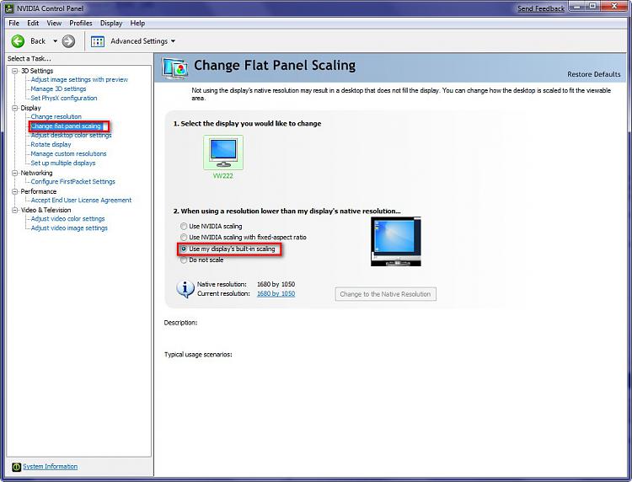Select Use my display's built-in scaling
The image size is (632, 482).
click(x=184, y=249)
